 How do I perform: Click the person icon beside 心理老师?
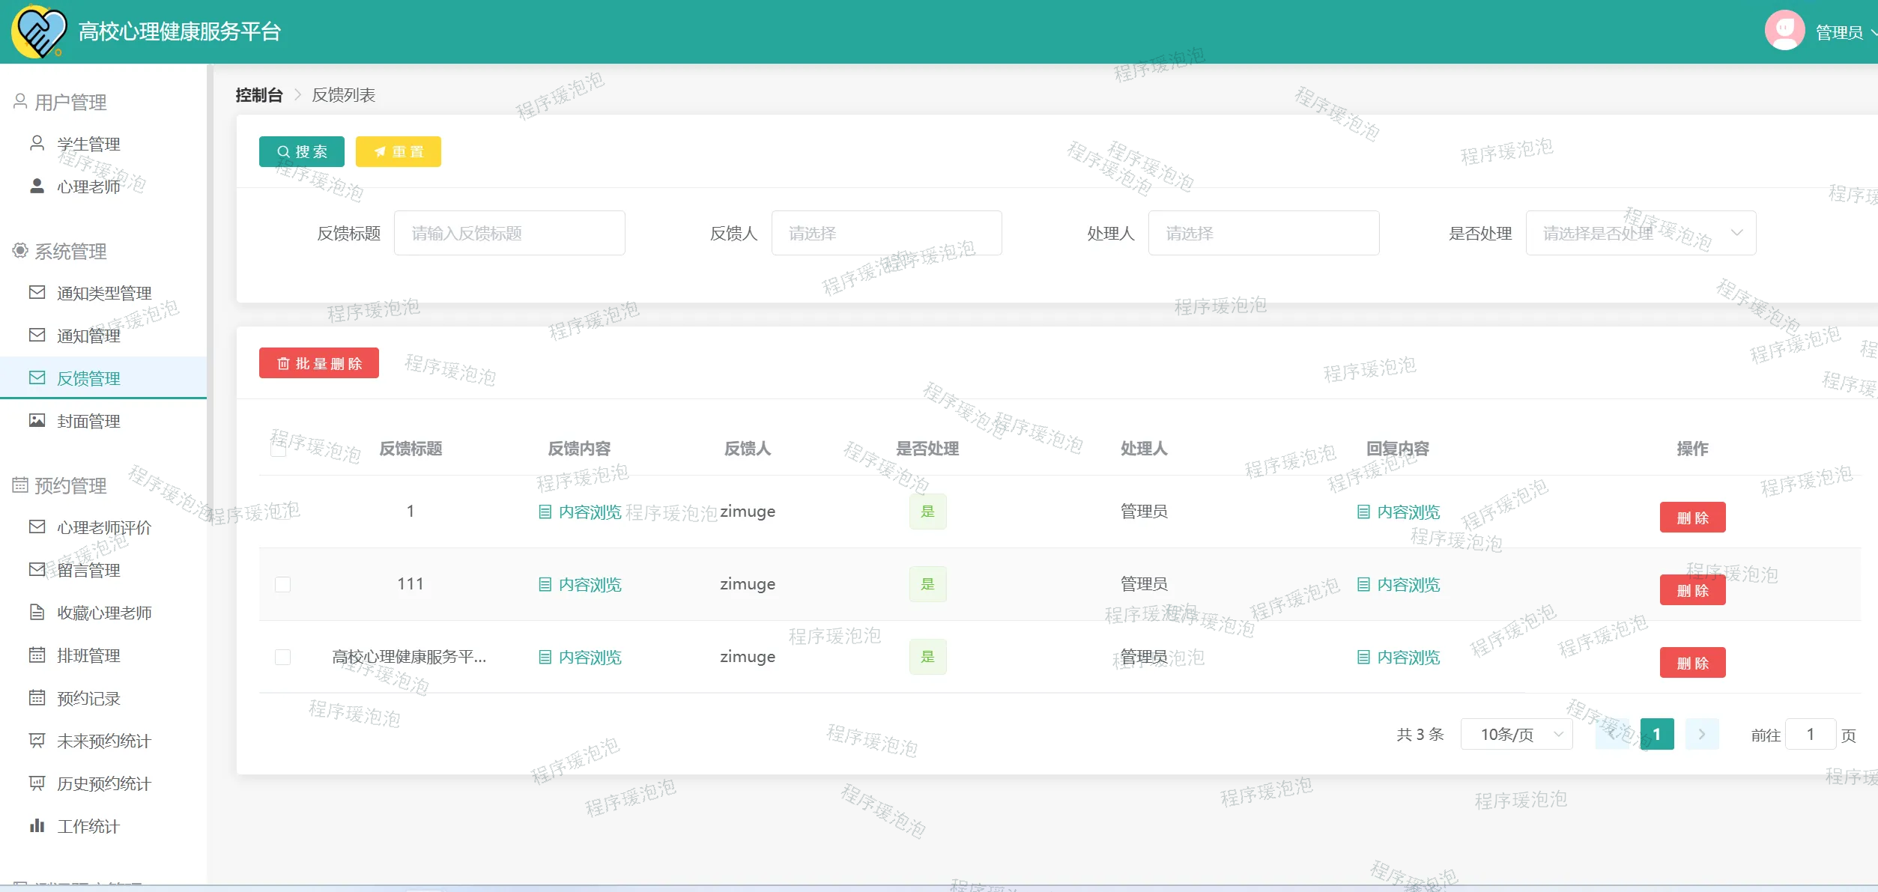pyautogui.click(x=37, y=186)
